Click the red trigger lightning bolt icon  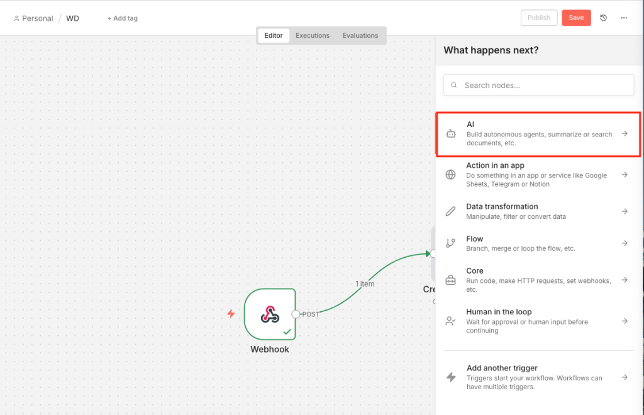tap(231, 314)
